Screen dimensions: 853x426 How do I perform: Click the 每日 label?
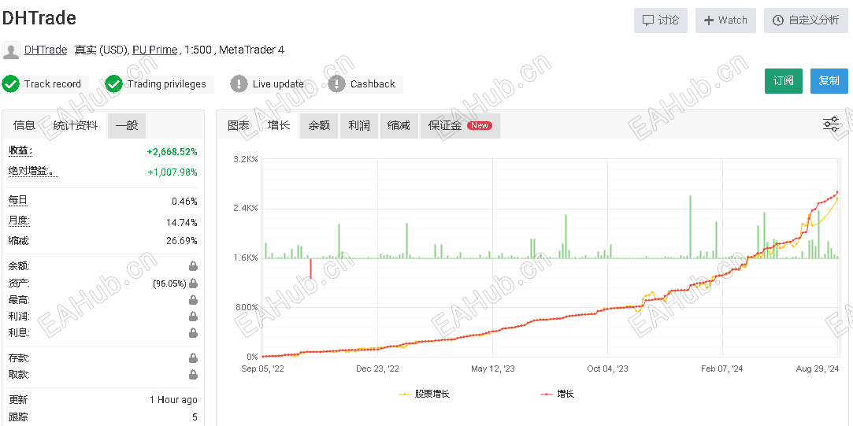click(18, 201)
